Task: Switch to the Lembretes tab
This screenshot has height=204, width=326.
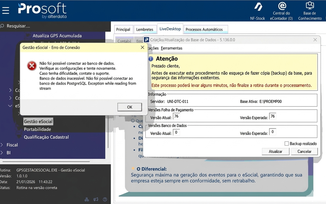Action: click(145, 30)
